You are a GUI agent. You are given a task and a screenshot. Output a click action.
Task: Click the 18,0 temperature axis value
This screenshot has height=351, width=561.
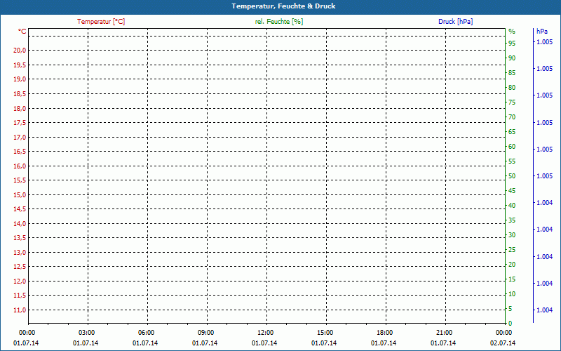click(x=20, y=108)
